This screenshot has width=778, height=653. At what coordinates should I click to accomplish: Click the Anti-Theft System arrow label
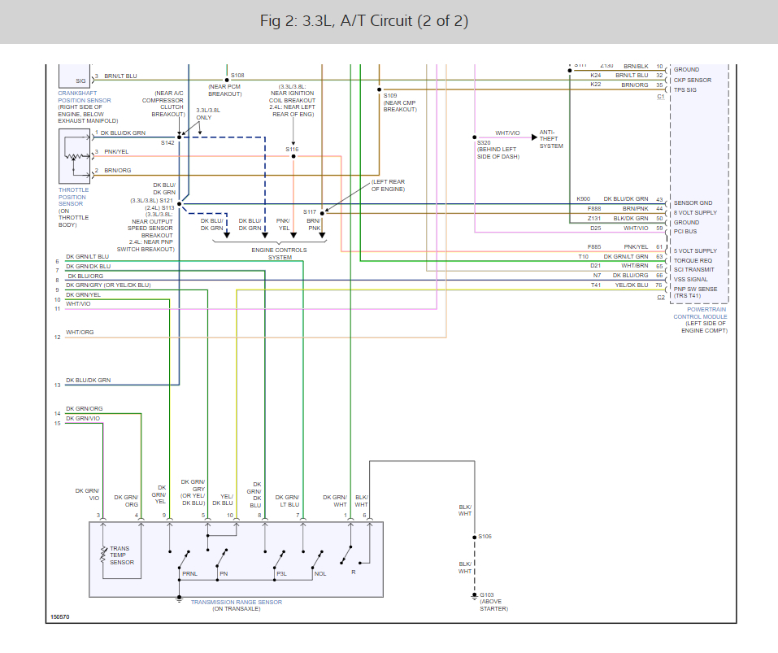coord(550,139)
